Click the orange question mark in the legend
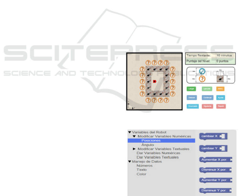This screenshot has width=239, height=196. coord(202,79)
